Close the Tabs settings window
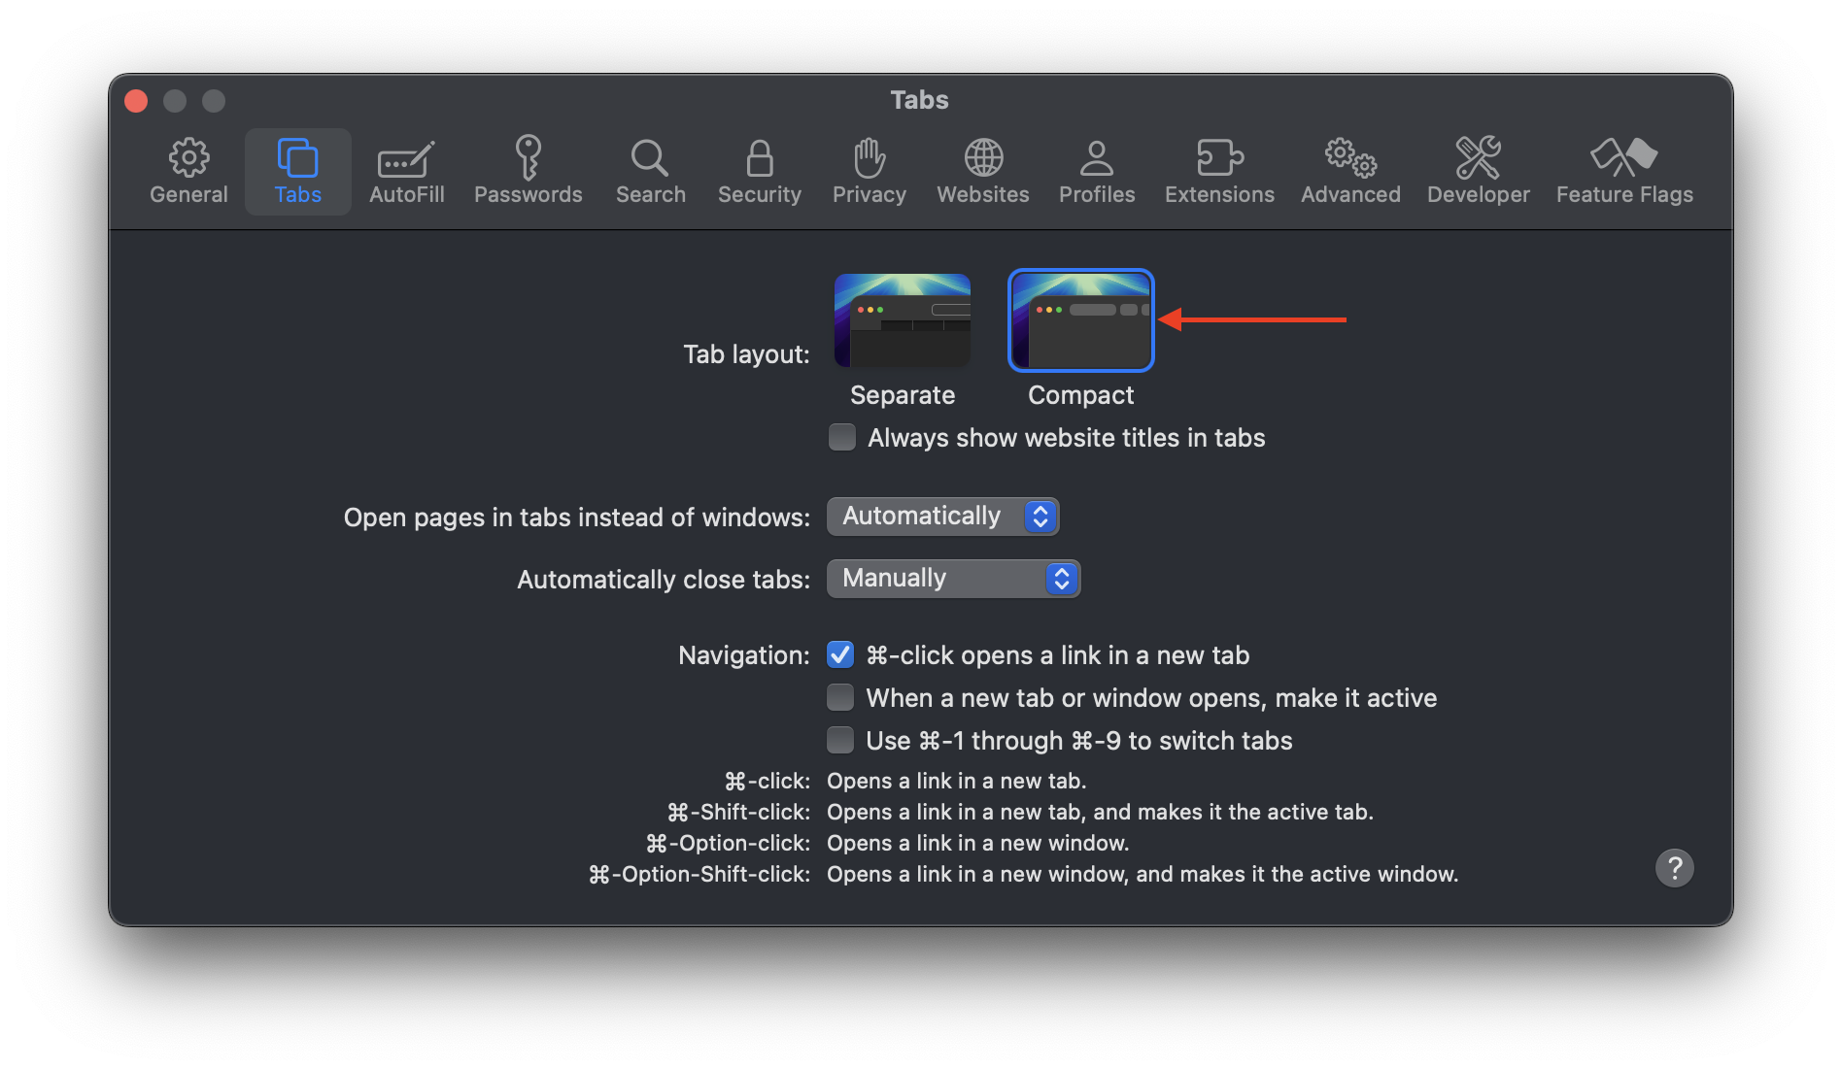This screenshot has height=1070, width=1842. (136, 101)
